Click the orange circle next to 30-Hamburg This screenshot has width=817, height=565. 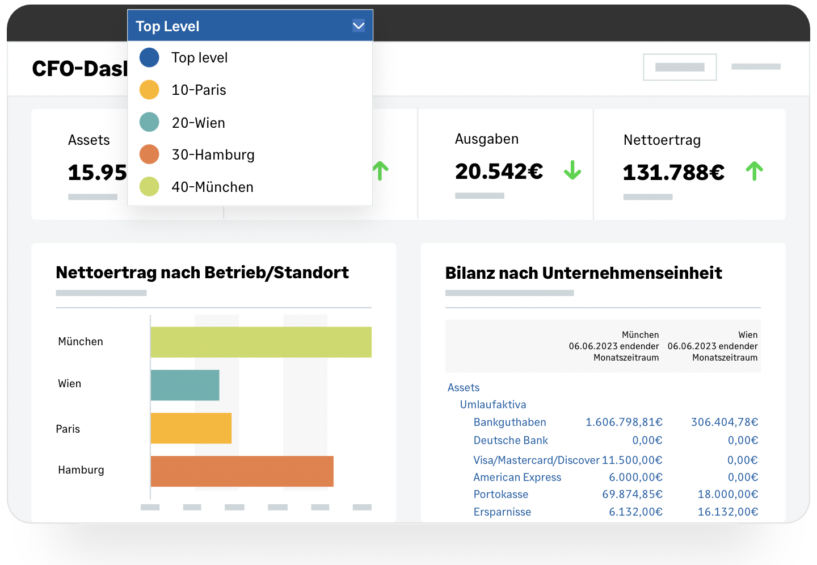(149, 154)
